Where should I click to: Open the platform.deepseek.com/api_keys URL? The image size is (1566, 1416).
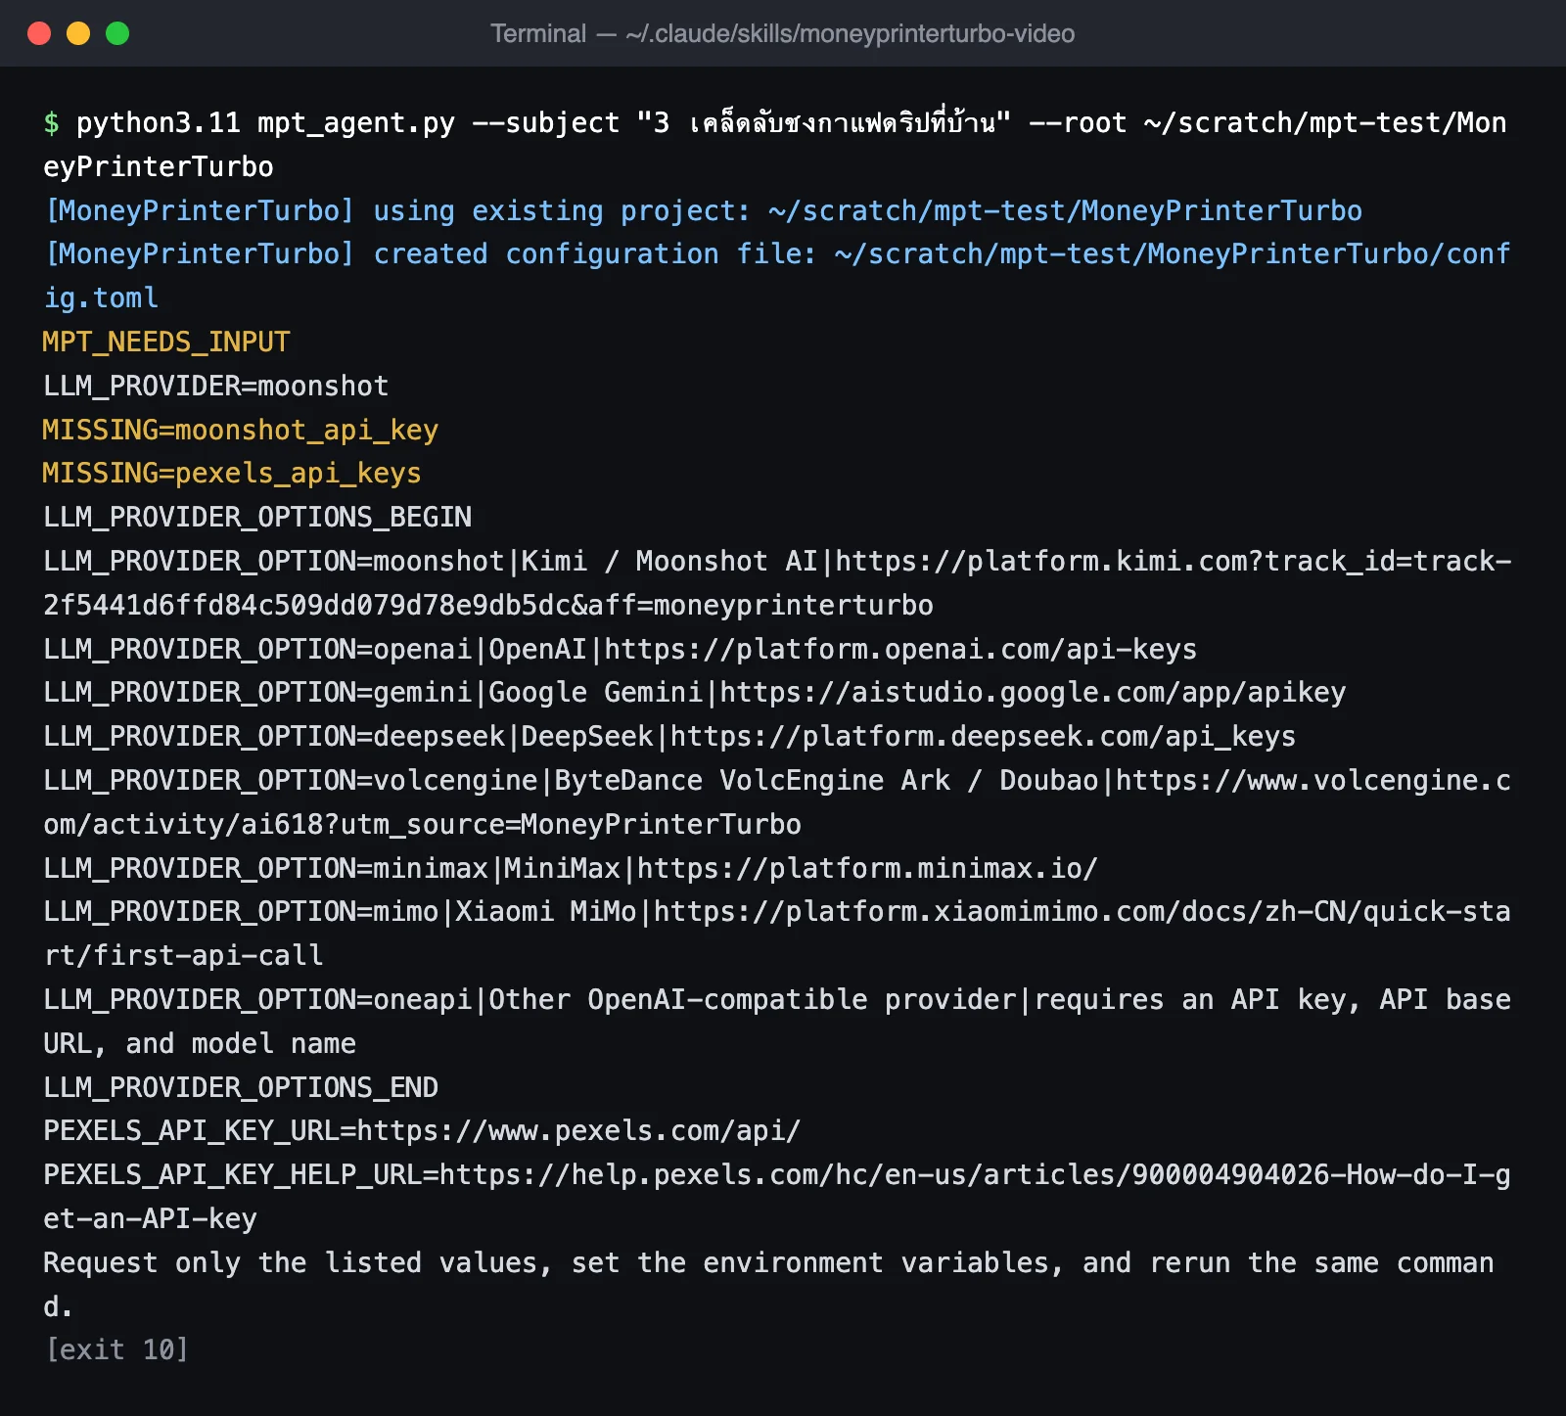983,736
